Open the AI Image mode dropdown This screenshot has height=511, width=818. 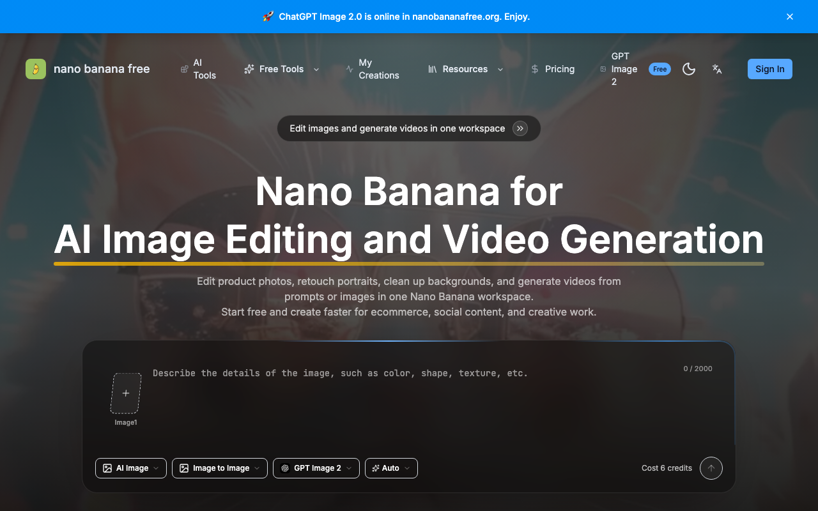131,468
